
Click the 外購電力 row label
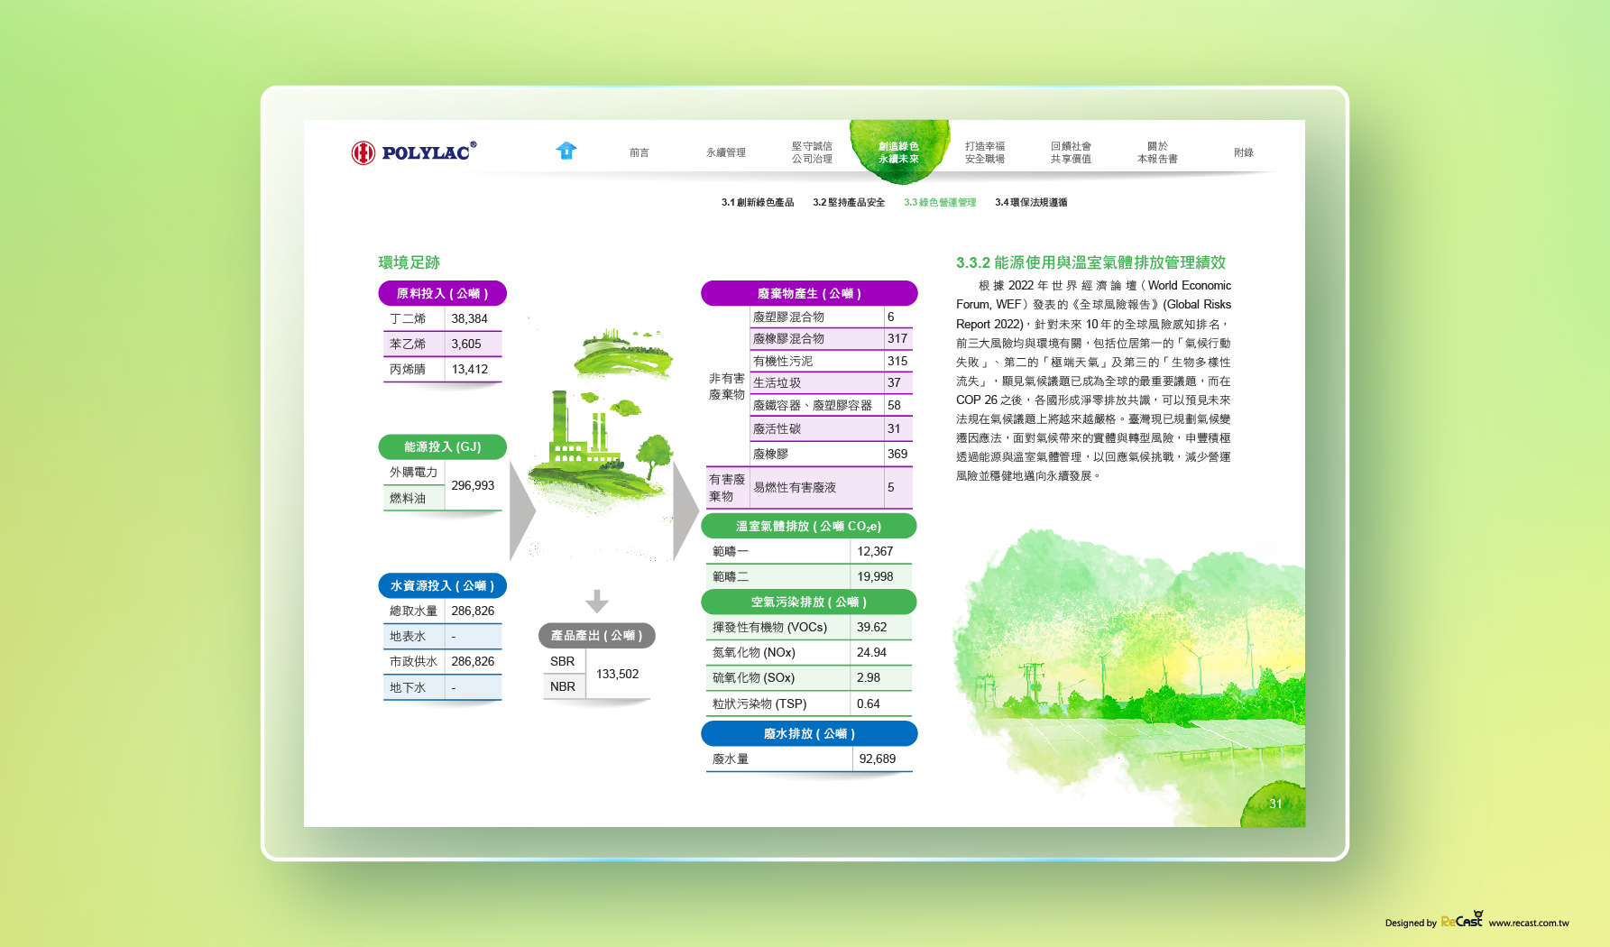[x=413, y=472]
